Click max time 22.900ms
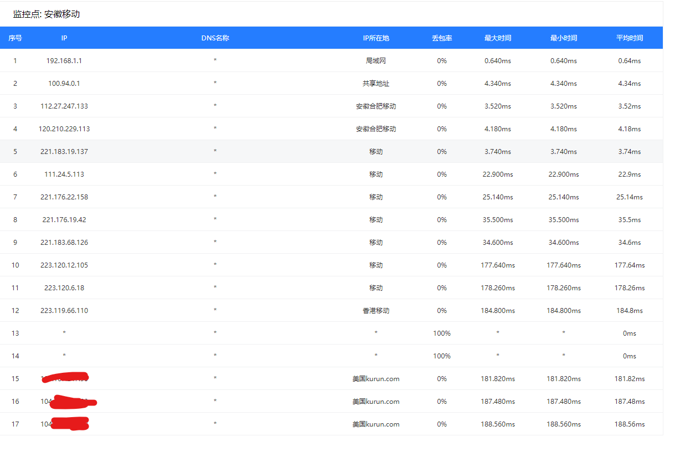Viewport: 680px width, 462px height. click(x=498, y=174)
